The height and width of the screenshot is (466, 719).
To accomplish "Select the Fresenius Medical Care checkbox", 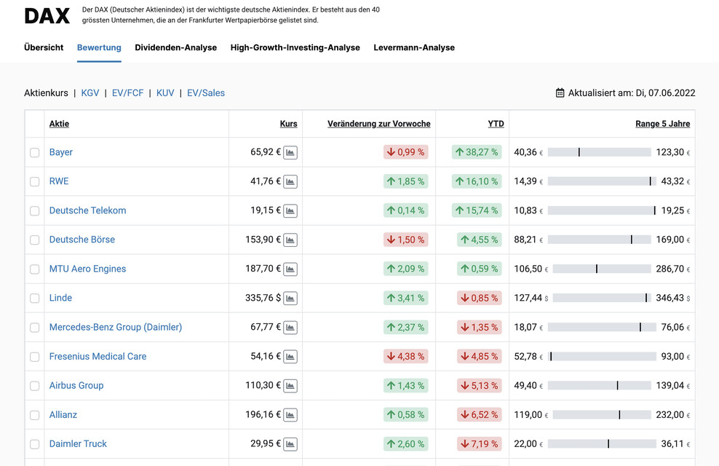I will pos(35,357).
